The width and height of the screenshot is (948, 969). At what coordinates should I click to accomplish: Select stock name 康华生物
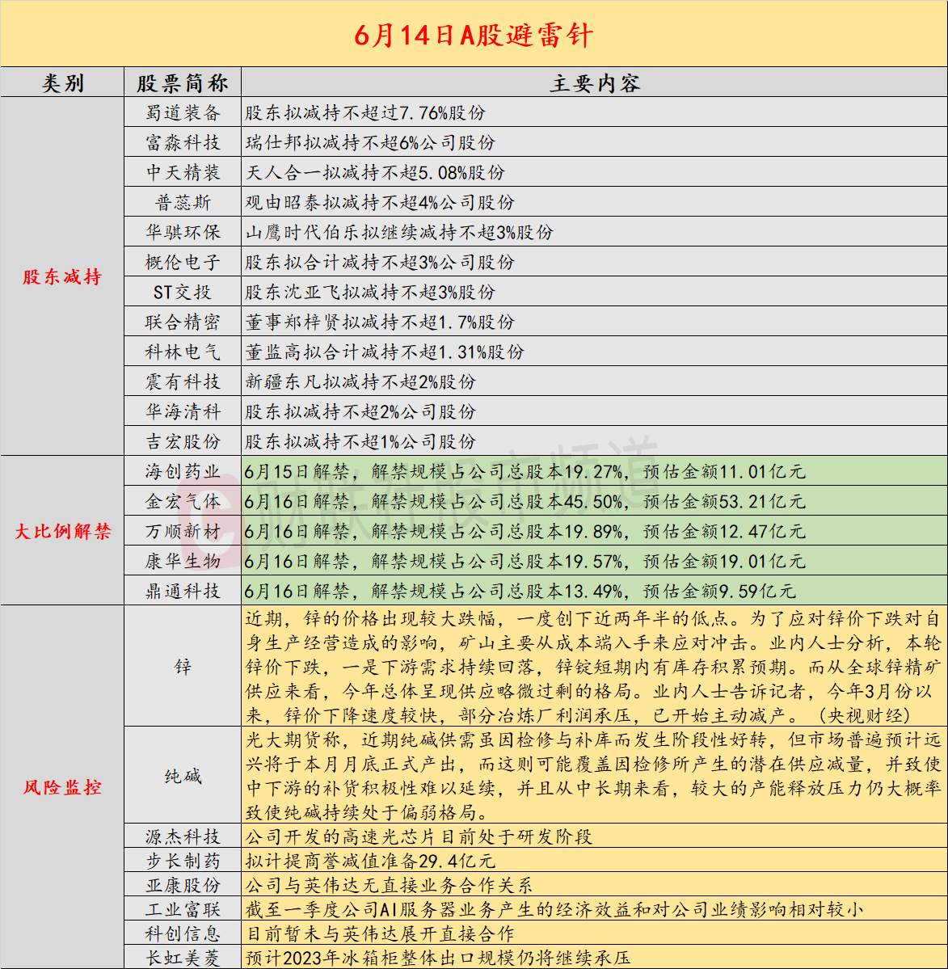(x=183, y=561)
